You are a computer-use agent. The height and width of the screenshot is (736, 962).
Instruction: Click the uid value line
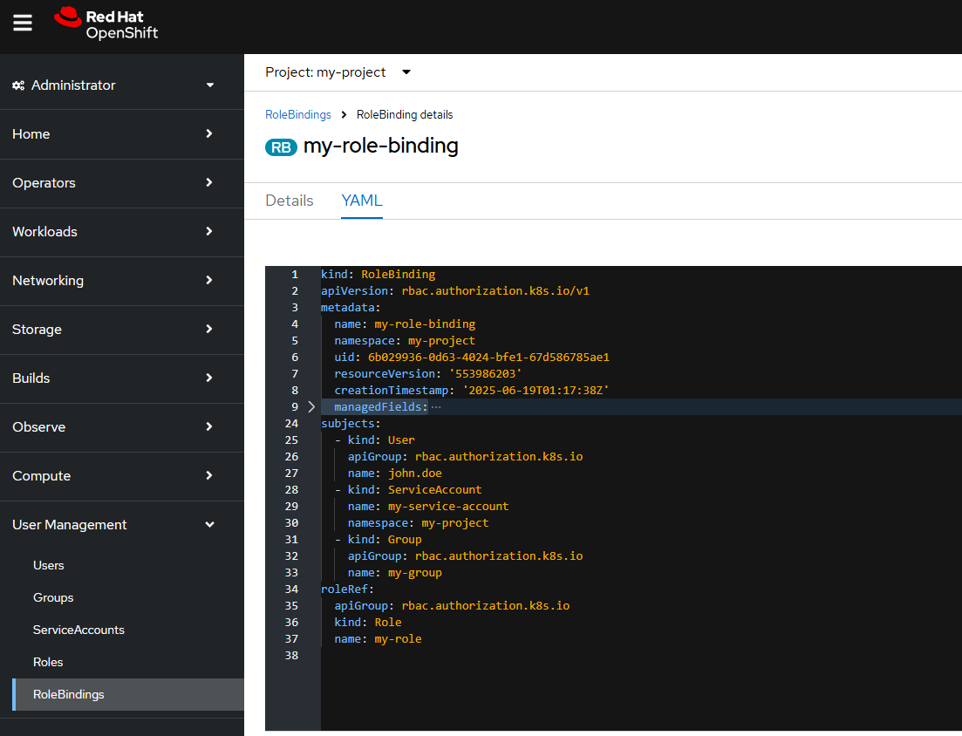[472, 357]
